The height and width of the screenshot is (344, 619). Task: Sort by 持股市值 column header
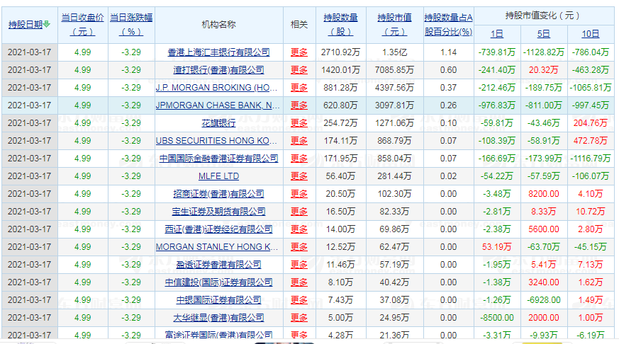pos(394,25)
